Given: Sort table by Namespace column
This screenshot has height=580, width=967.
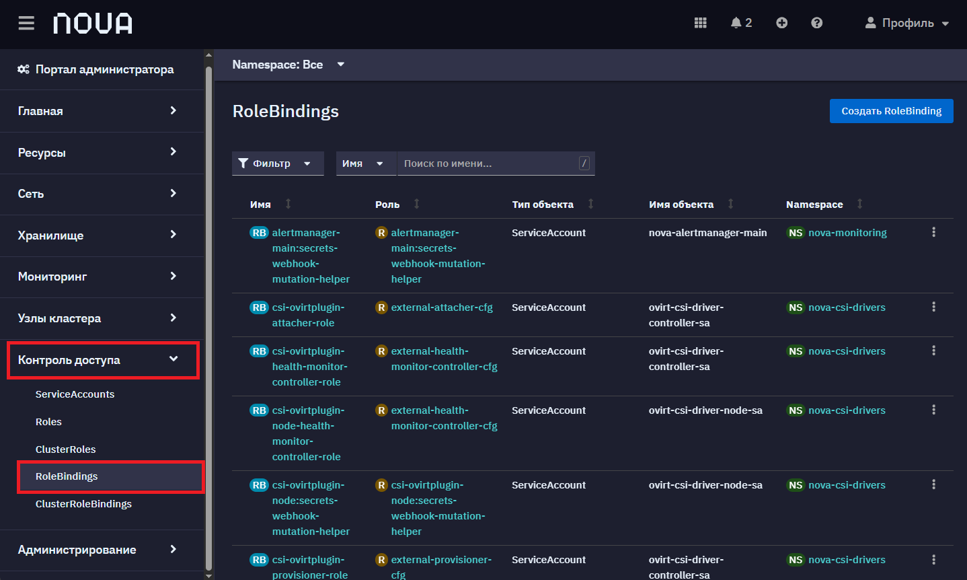Looking at the screenshot, I should pyautogui.click(x=824, y=205).
